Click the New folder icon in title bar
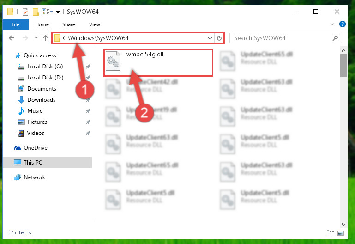This screenshot has width=355, height=244. tap(36, 12)
